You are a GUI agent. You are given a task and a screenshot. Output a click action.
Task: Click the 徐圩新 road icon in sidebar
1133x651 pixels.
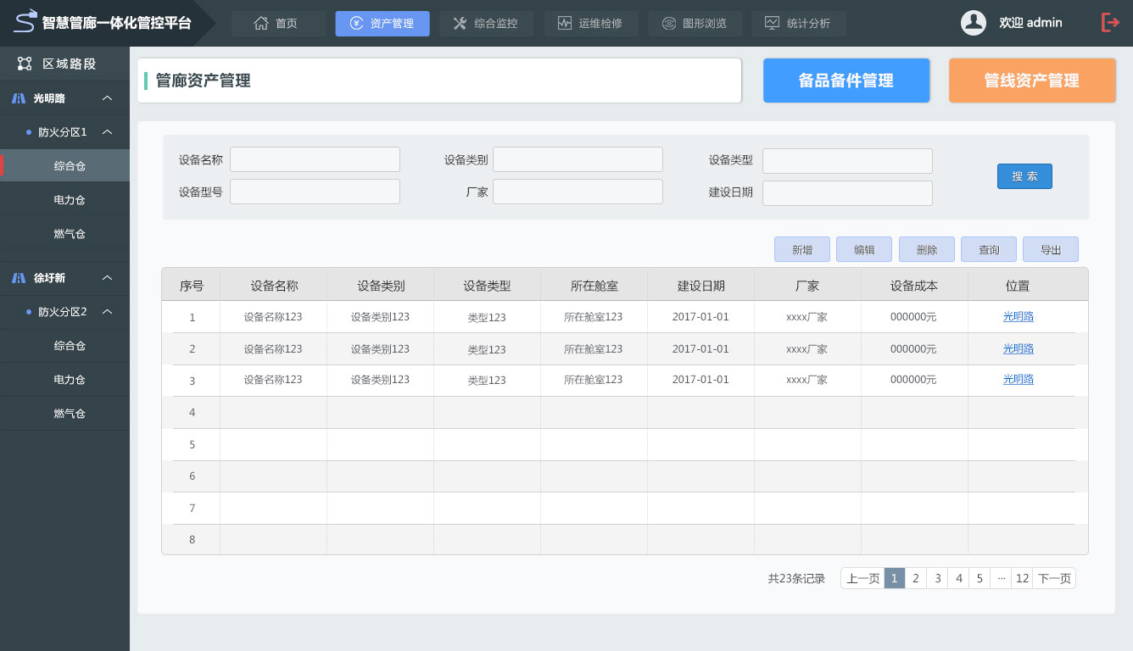pos(19,278)
